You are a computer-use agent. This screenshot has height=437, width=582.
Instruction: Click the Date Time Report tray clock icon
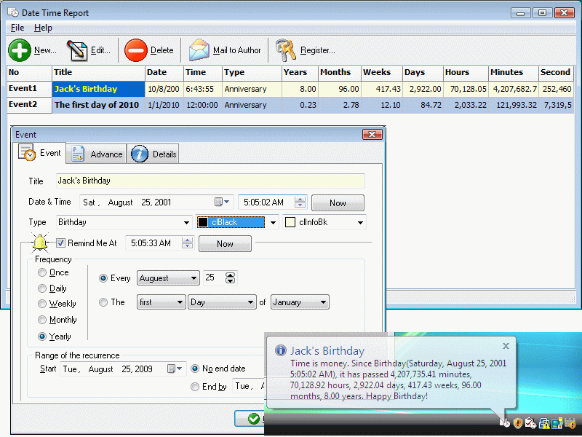505,423
